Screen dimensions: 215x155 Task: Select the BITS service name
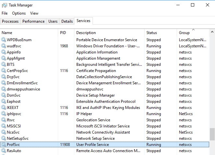click(x=11, y=65)
